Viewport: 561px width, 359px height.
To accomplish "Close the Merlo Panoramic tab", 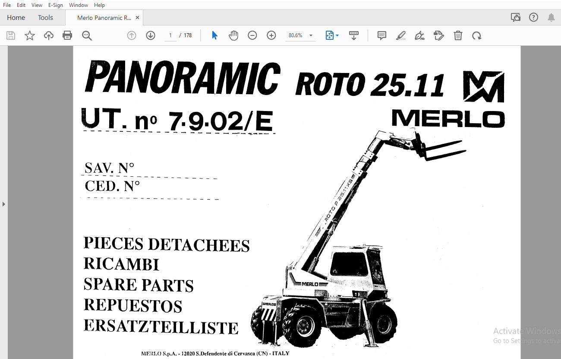I will (x=138, y=18).
